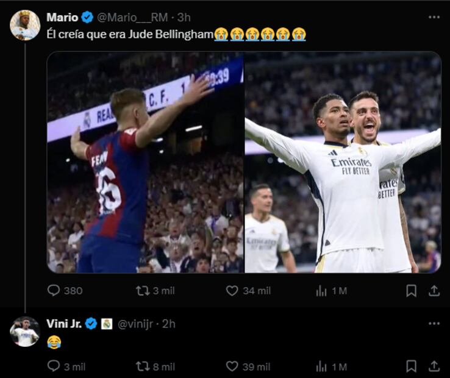Like Vini Jr.'s reply

click(232, 366)
